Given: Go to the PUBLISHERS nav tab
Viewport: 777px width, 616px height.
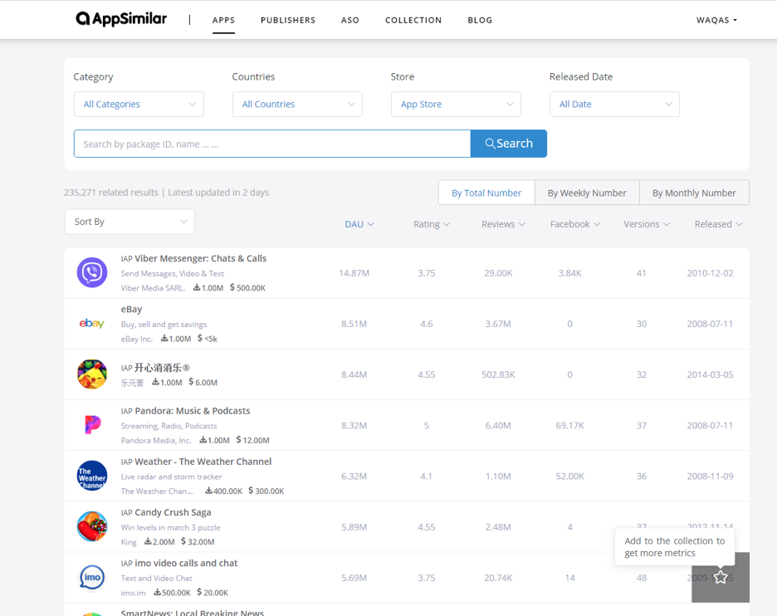Looking at the screenshot, I should tap(288, 20).
